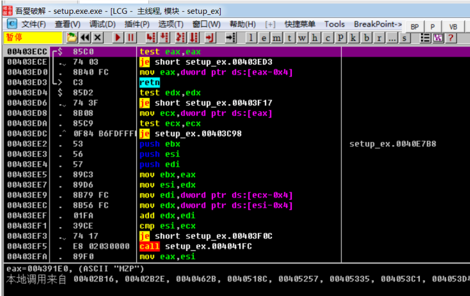Click the Step Into icon
The height and width of the screenshot is (296, 470).
pos(151,38)
